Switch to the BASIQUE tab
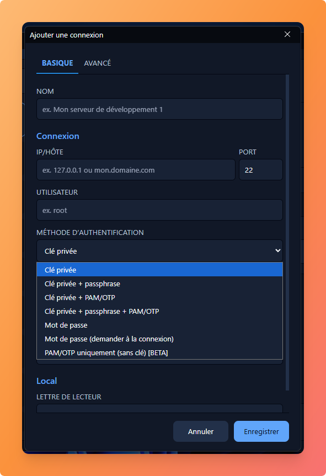The image size is (326, 476). [57, 63]
